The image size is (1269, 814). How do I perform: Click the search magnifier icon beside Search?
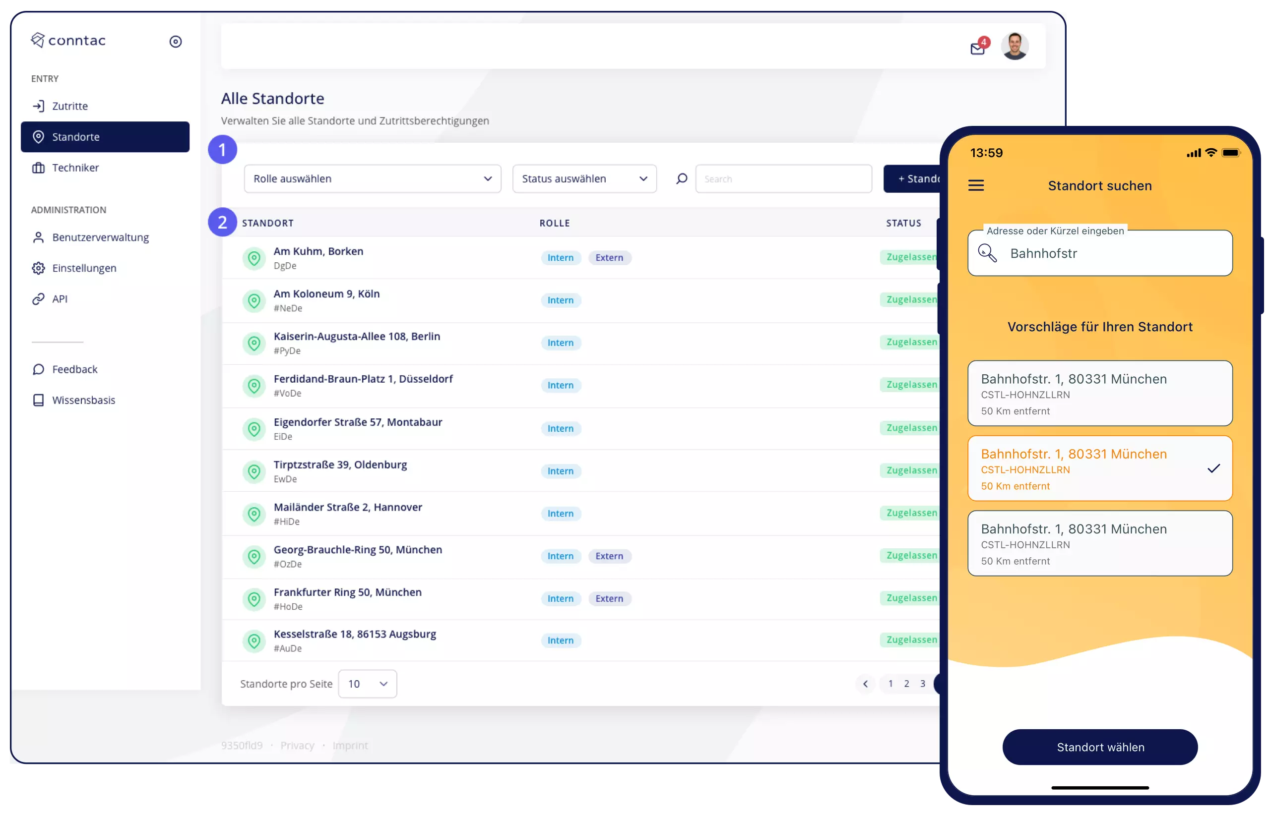(x=681, y=178)
